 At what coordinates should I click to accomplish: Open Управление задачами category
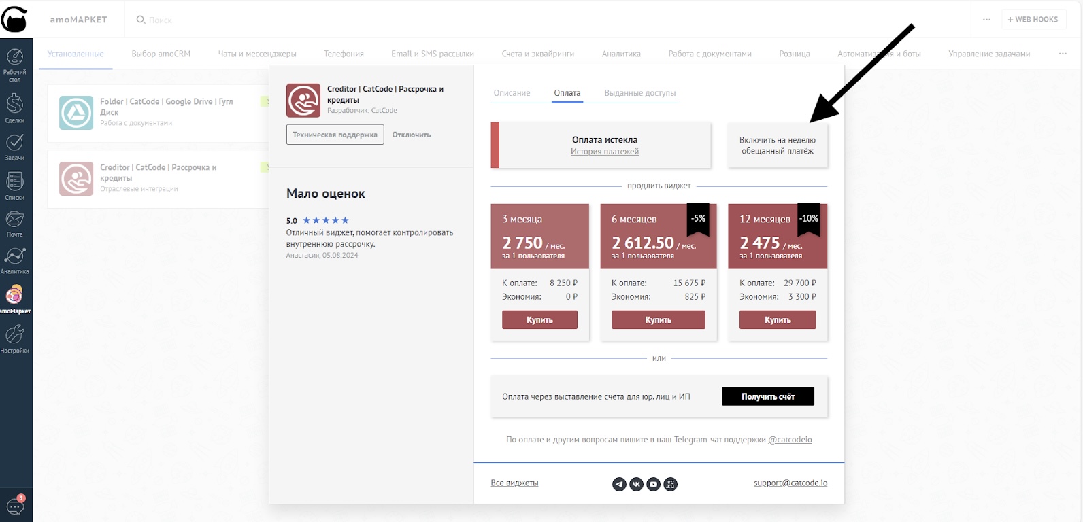click(989, 54)
